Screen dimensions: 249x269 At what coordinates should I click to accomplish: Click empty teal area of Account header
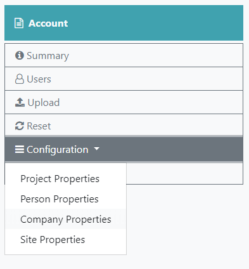(x=156, y=23)
